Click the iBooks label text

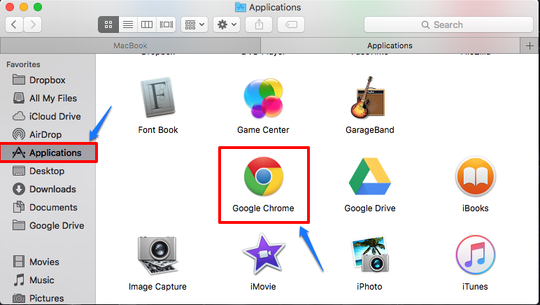point(475,208)
